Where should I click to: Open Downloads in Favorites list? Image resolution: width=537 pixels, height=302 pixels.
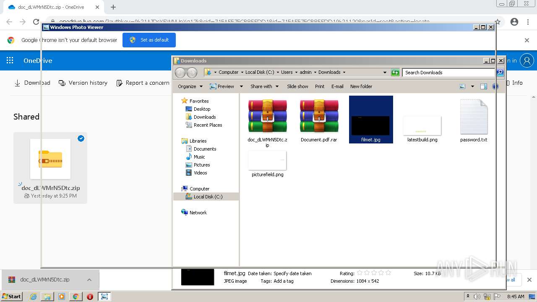[205, 117]
